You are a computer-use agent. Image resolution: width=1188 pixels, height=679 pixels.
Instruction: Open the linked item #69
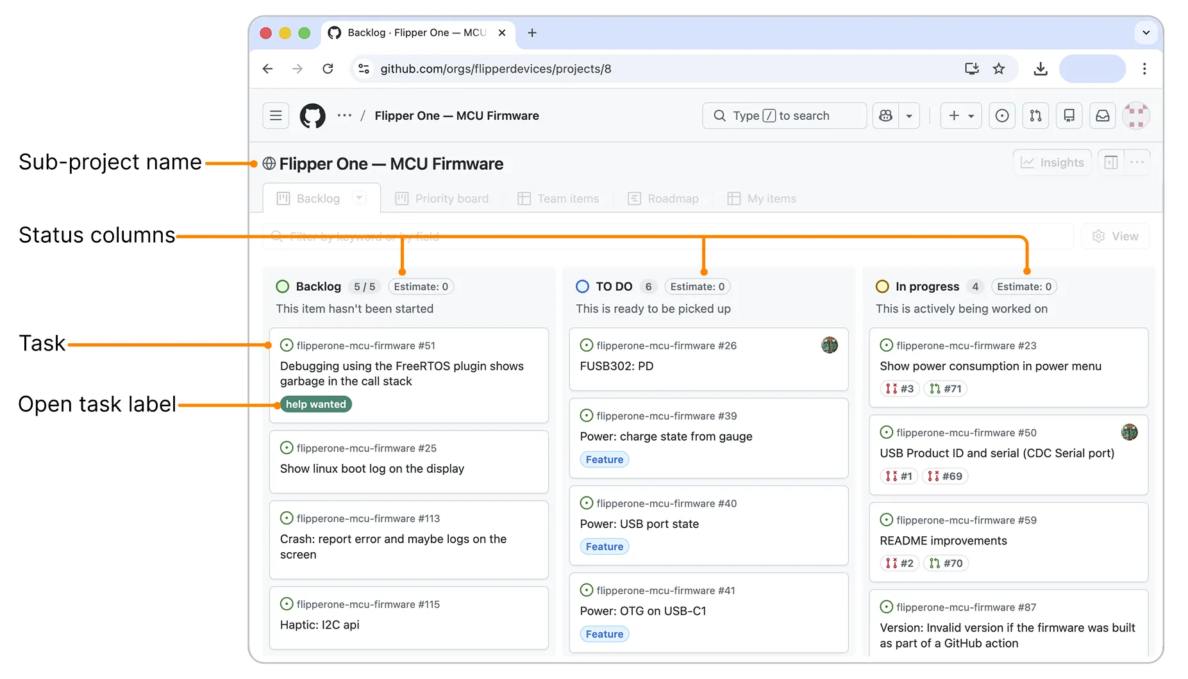[945, 476]
